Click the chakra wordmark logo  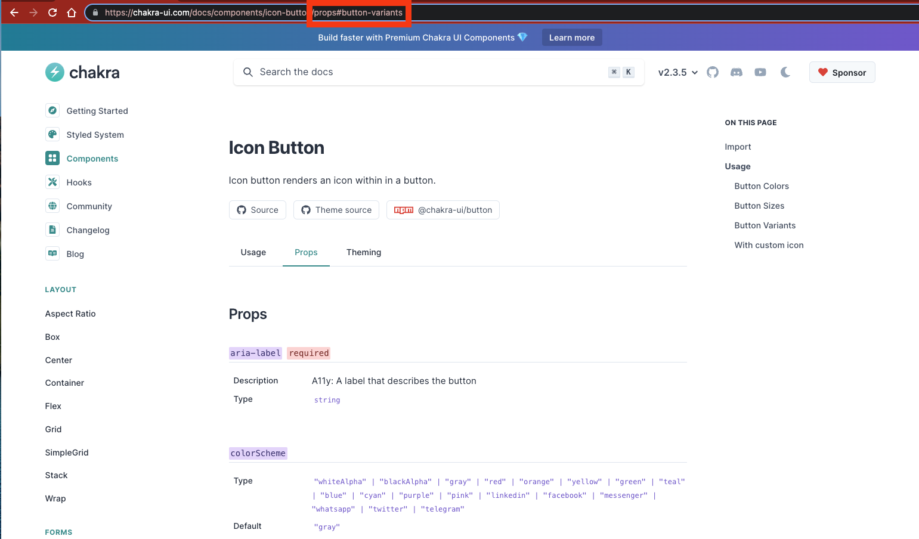coord(94,72)
